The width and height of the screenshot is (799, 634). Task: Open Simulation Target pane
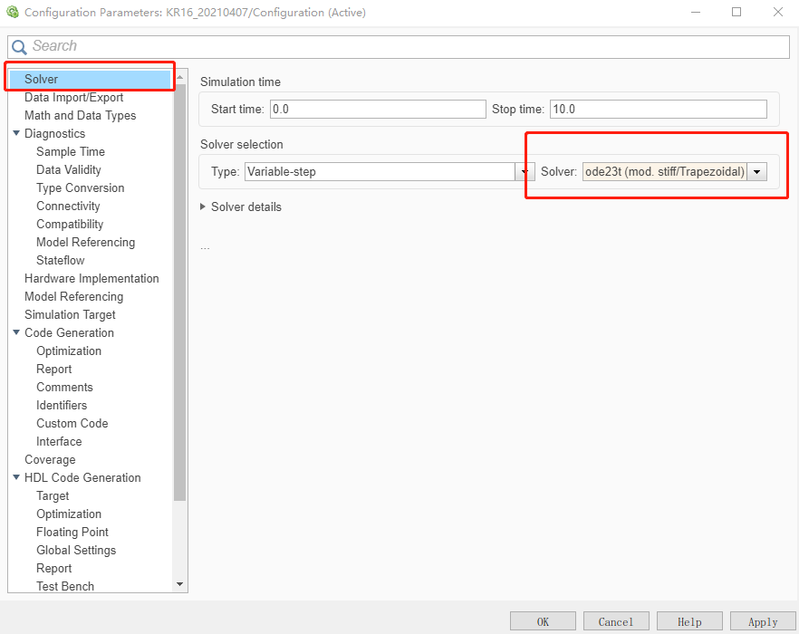[70, 315]
